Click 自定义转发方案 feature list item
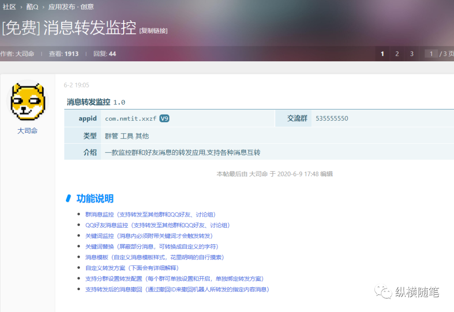The image size is (454, 312). click(x=103, y=268)
